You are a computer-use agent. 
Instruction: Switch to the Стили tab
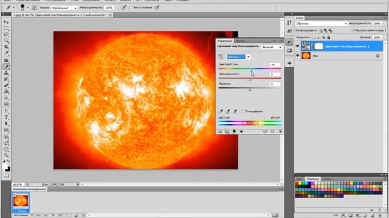[x=326, y=179]
